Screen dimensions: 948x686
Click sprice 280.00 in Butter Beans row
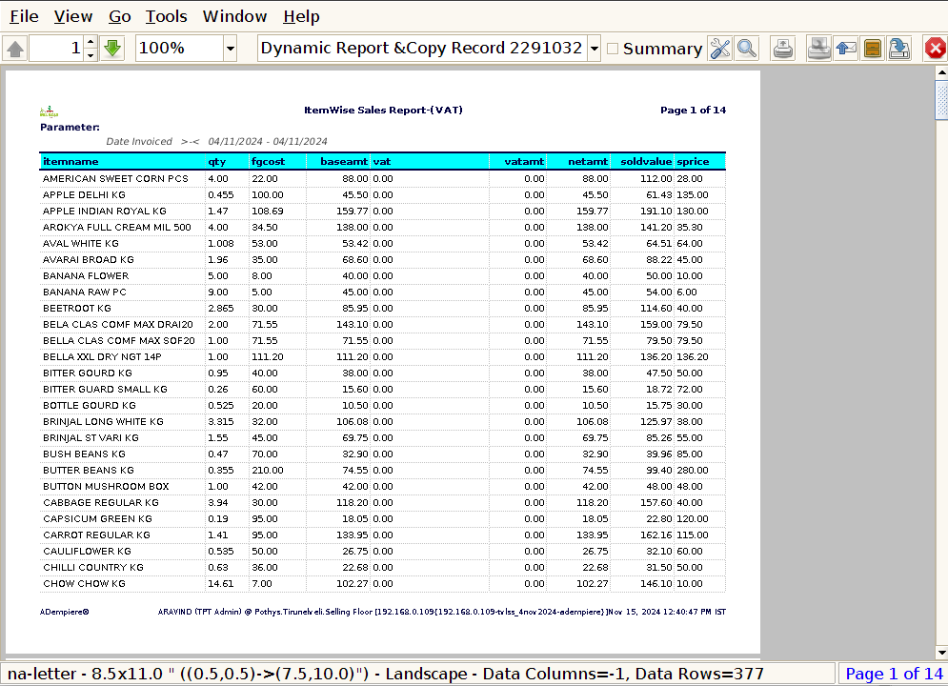pos(693,471)
